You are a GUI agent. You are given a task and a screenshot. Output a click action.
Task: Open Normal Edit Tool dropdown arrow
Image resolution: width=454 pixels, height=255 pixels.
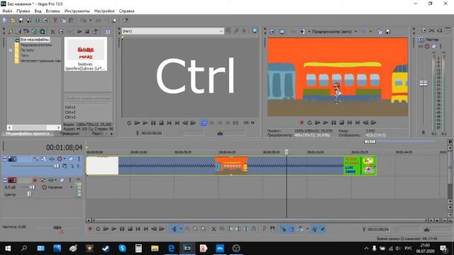click(181, 229)
